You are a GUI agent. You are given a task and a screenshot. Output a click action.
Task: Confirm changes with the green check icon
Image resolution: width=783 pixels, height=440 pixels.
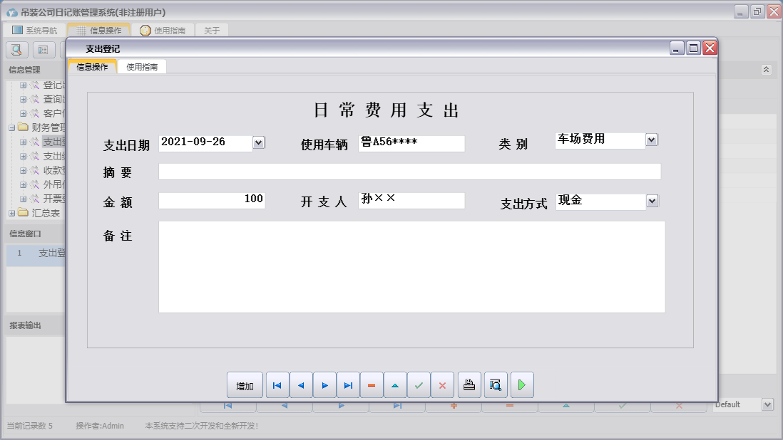coord(419,384)
